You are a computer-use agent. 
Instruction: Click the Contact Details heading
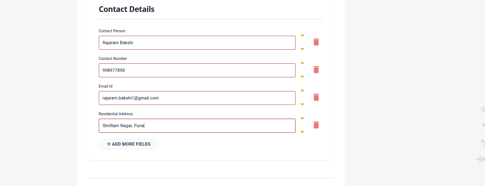tap(127, 9)
